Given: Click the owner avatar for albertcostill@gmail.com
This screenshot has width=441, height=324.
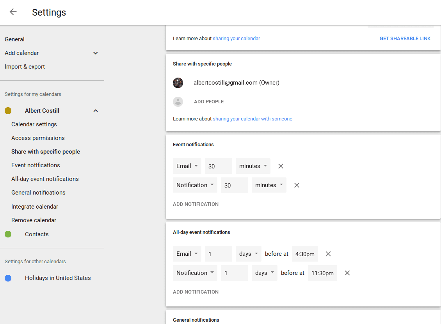Looking at the screenshot, I should [x=178, y=83].
